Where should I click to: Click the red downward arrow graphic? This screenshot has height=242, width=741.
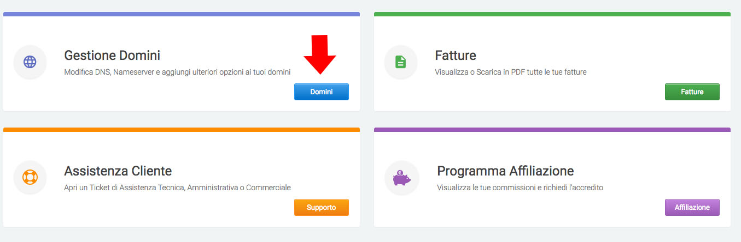point(320,55)
